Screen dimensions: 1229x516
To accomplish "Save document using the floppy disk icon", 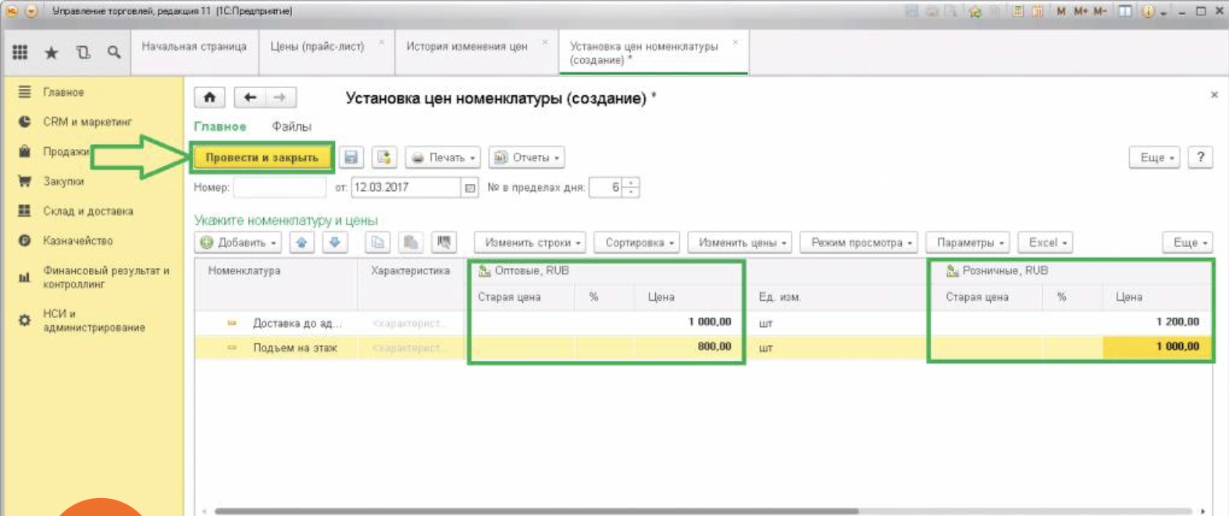I will pos(351,157).
